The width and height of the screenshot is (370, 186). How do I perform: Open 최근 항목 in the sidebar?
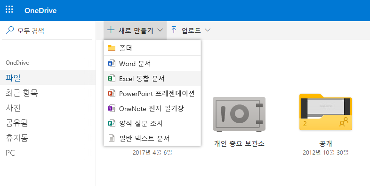pos(48,93)
